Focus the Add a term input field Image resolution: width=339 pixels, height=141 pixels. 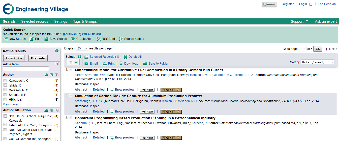tap(26, 69)
